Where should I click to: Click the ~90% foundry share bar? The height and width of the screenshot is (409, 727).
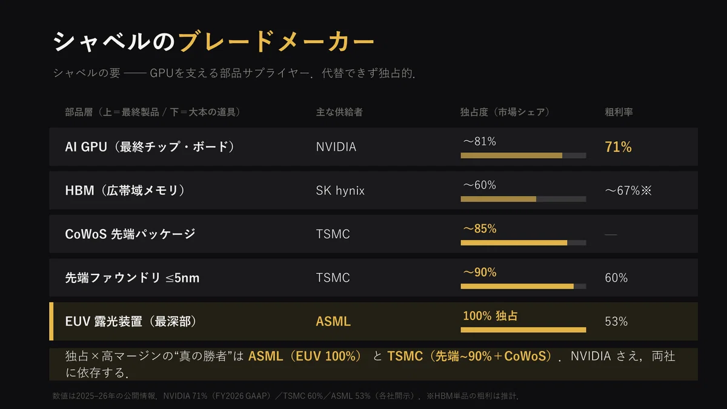pos(523,286)
